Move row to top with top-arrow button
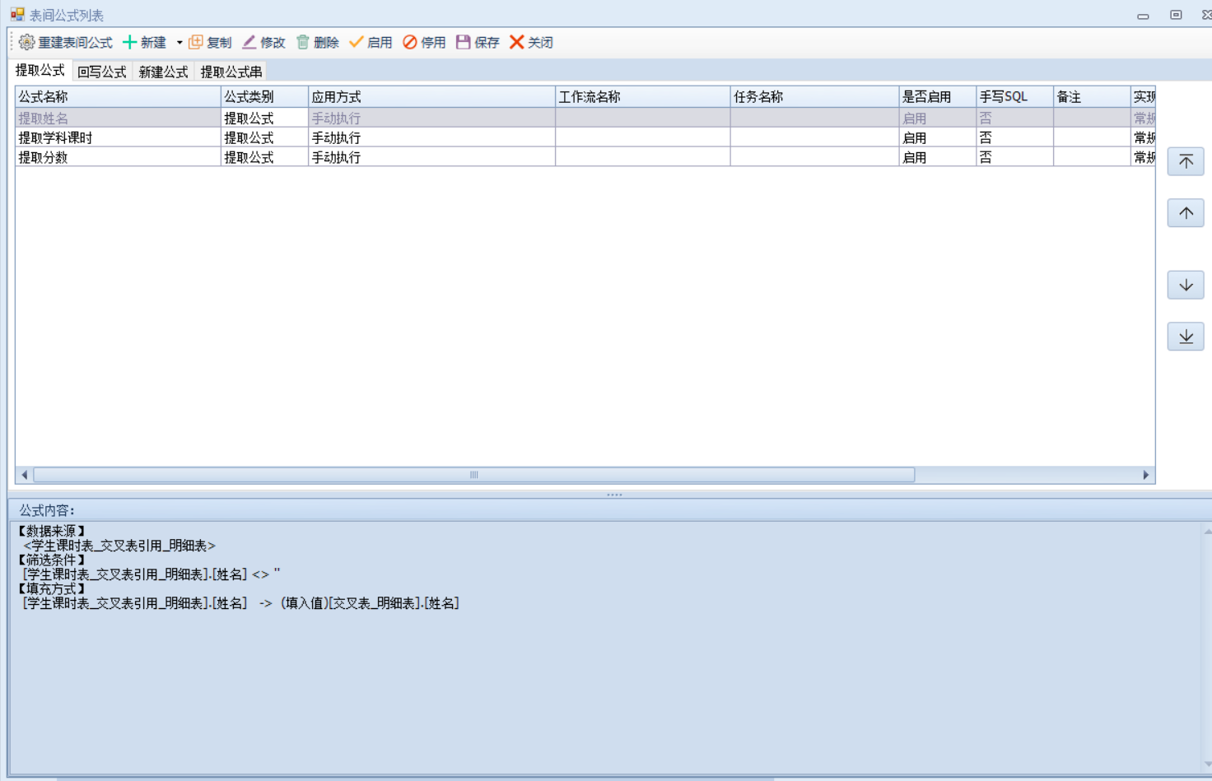 pos(1186,161)
